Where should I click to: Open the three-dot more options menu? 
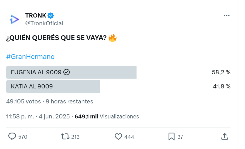click(x=227, y=16)
